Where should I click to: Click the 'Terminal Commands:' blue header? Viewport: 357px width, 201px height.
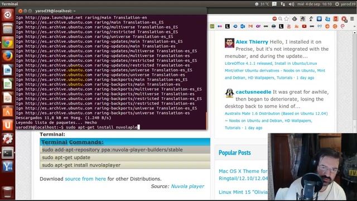[125, 142]
